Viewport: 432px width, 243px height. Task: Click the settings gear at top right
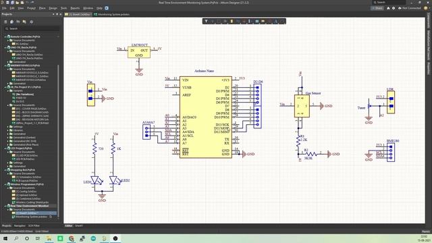[394, 8]
